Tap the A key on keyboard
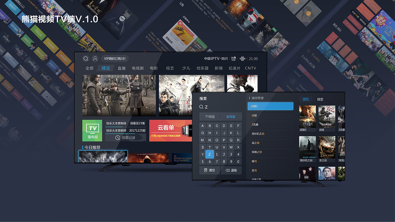Viewport: 395px width, 222px height. [203, 126]
